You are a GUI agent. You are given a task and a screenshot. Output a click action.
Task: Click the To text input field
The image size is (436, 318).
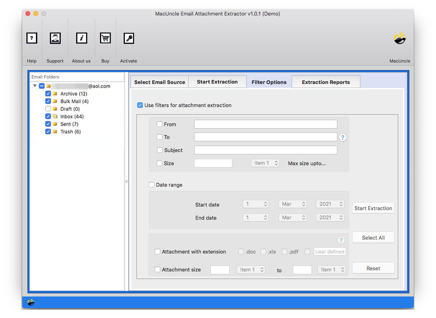click(266, 137)
